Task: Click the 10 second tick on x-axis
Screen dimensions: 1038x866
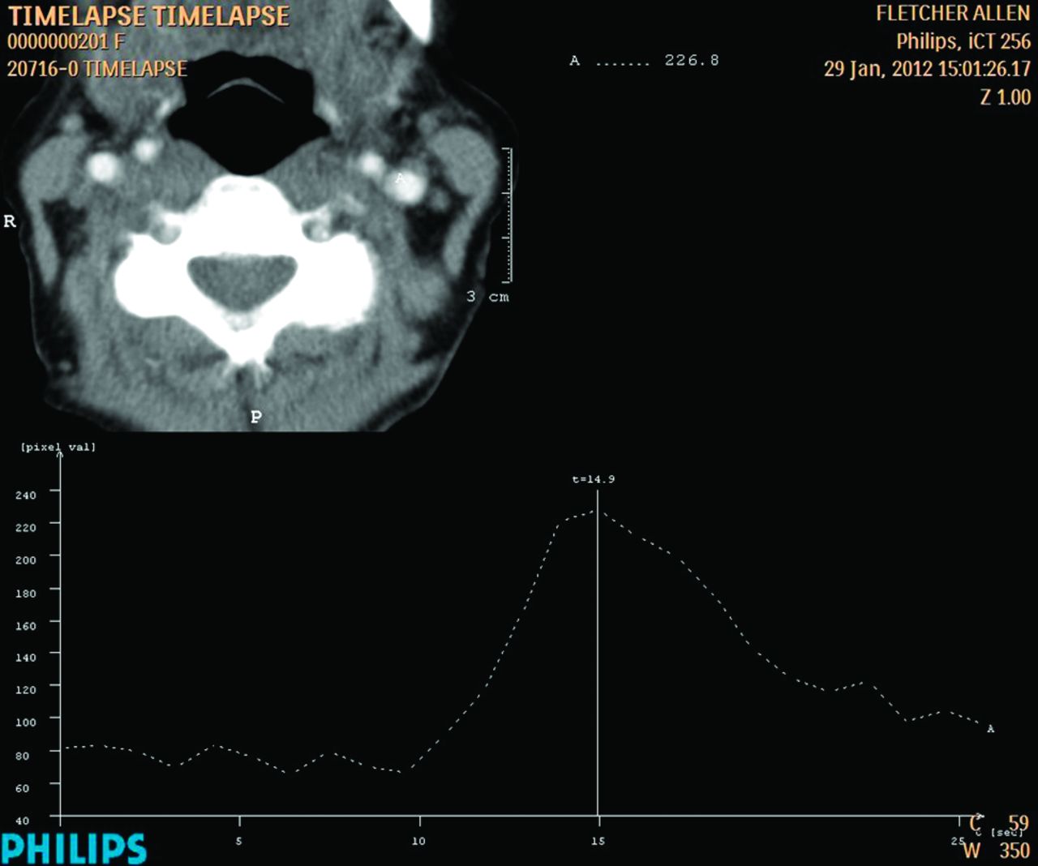Action: (418, 841)
